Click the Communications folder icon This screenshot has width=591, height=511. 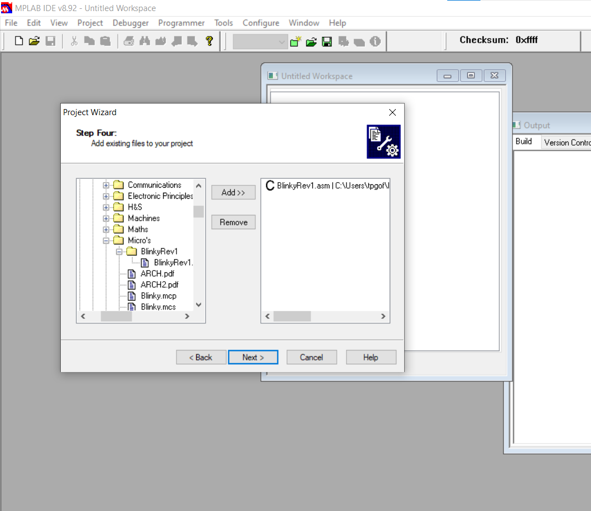[119, 185]
